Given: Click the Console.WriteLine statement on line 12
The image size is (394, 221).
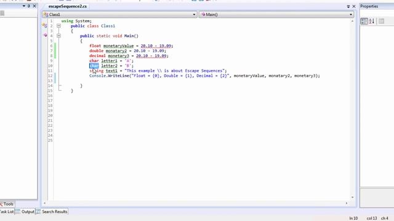Looking at the screenshot, I should coord(204,76).
